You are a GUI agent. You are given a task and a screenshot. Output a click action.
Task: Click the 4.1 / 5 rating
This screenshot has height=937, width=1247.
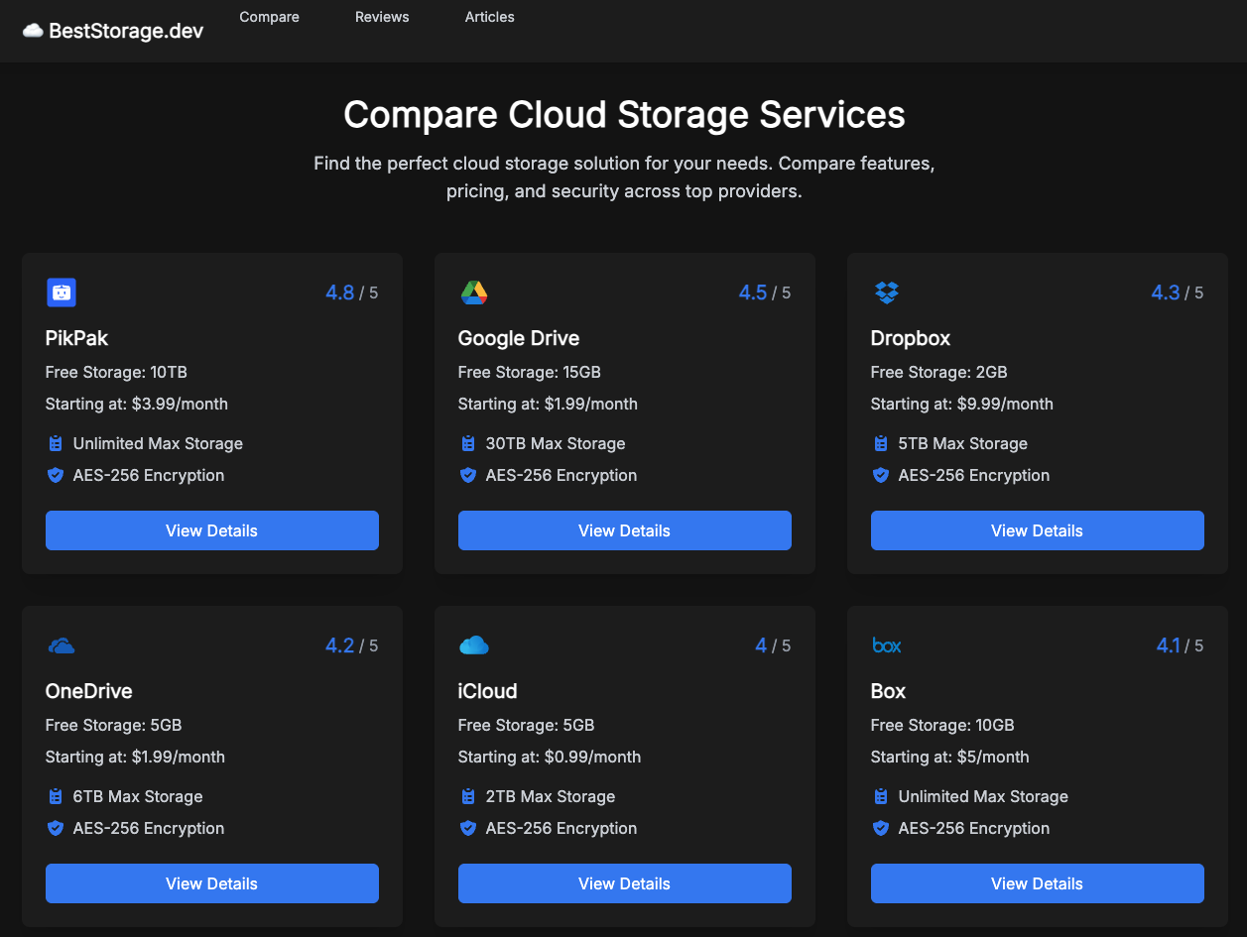1180,645
